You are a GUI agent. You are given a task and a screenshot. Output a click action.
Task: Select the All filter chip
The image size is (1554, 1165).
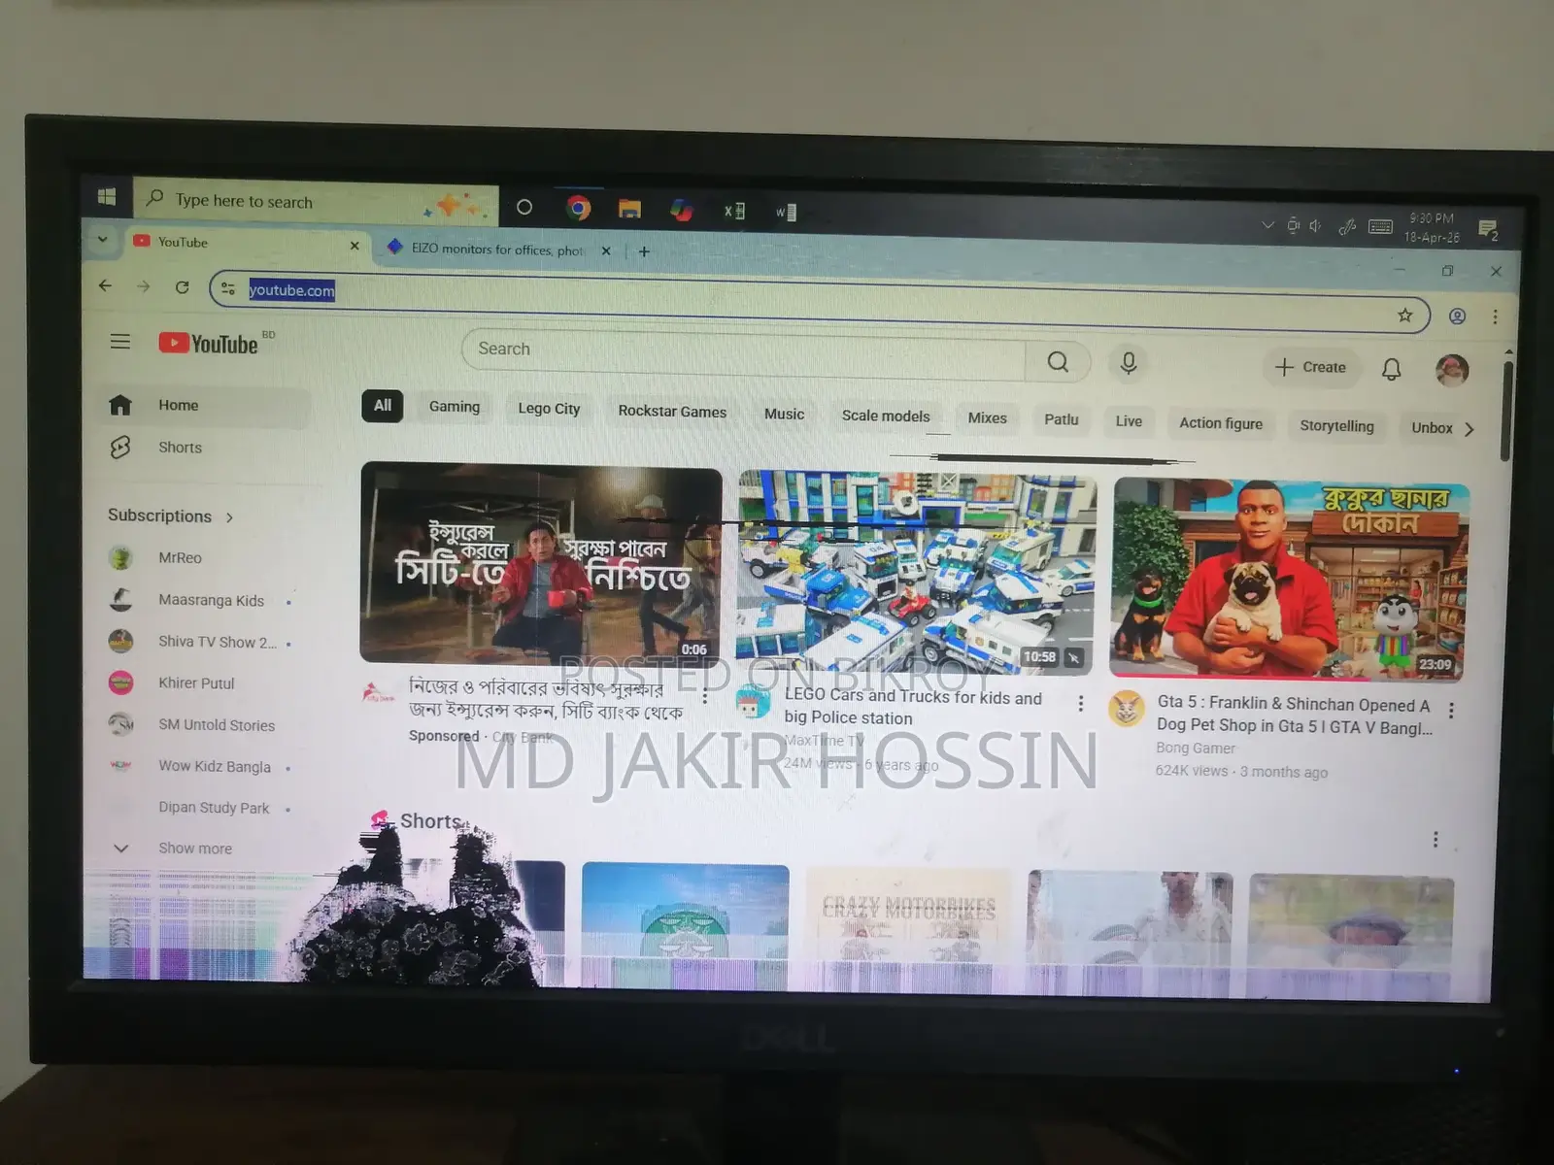pos(383,406)
